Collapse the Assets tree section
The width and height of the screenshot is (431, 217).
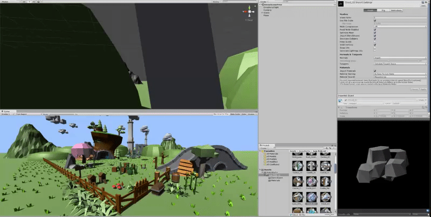click(260, 170)
